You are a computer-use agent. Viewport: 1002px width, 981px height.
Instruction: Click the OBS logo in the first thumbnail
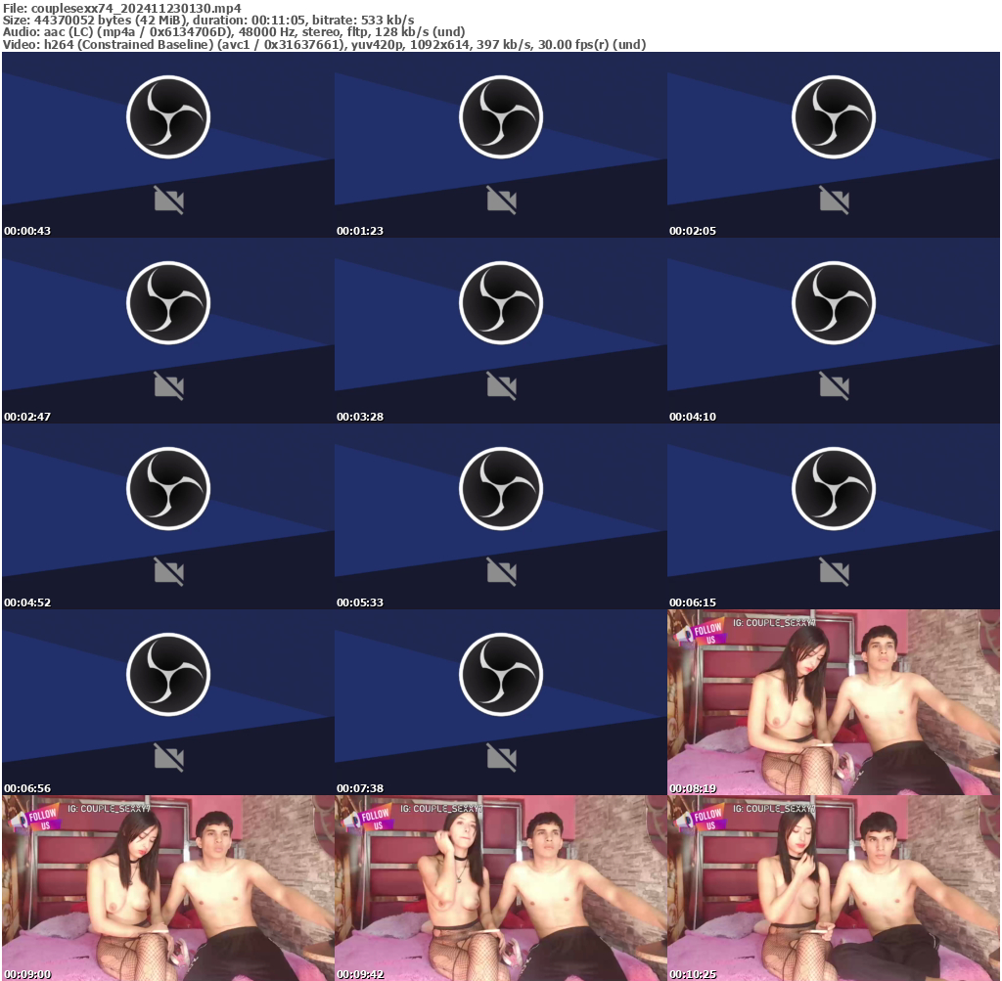[x=167, y=116]
